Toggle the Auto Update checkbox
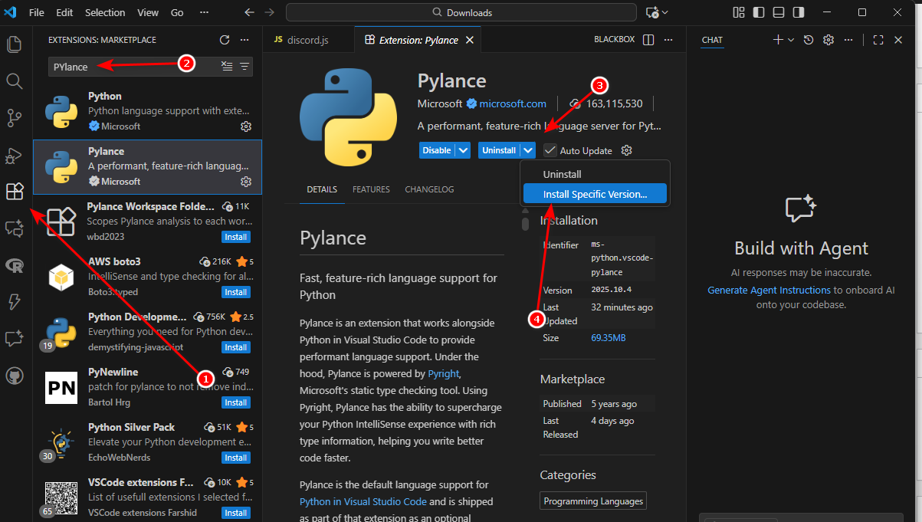The image size is (922, 522). (550, 150)
